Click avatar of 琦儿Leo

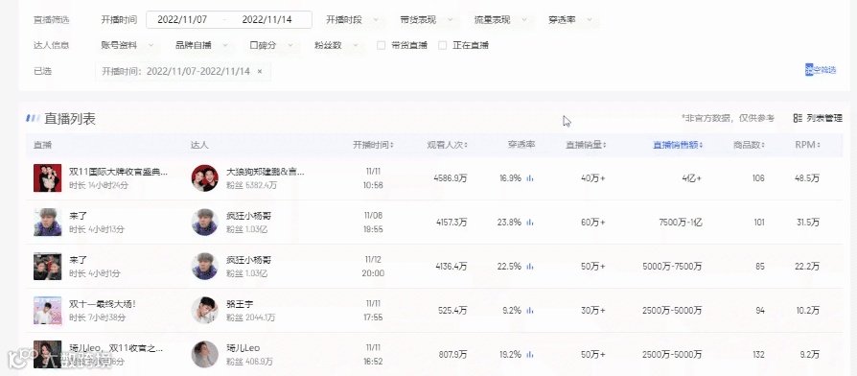coord(205,355)
